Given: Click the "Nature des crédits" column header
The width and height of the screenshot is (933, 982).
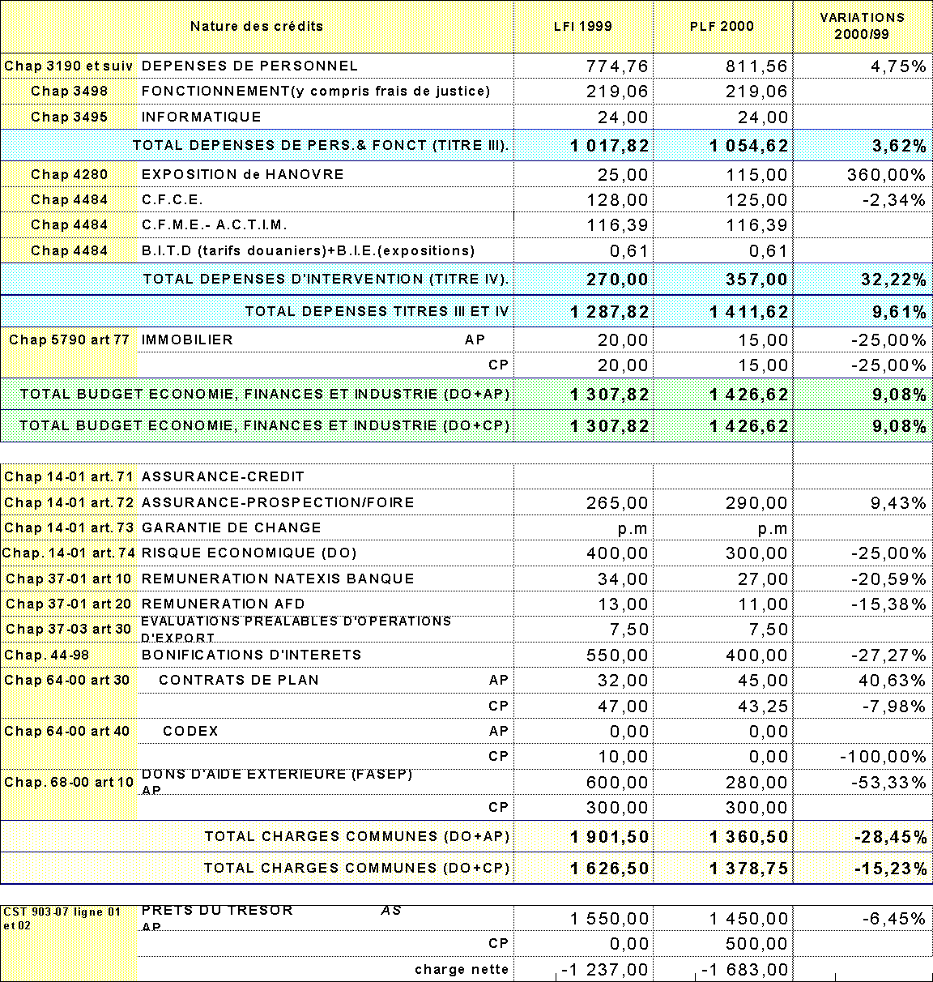Looking at the screenshot, I should (256, 26).
